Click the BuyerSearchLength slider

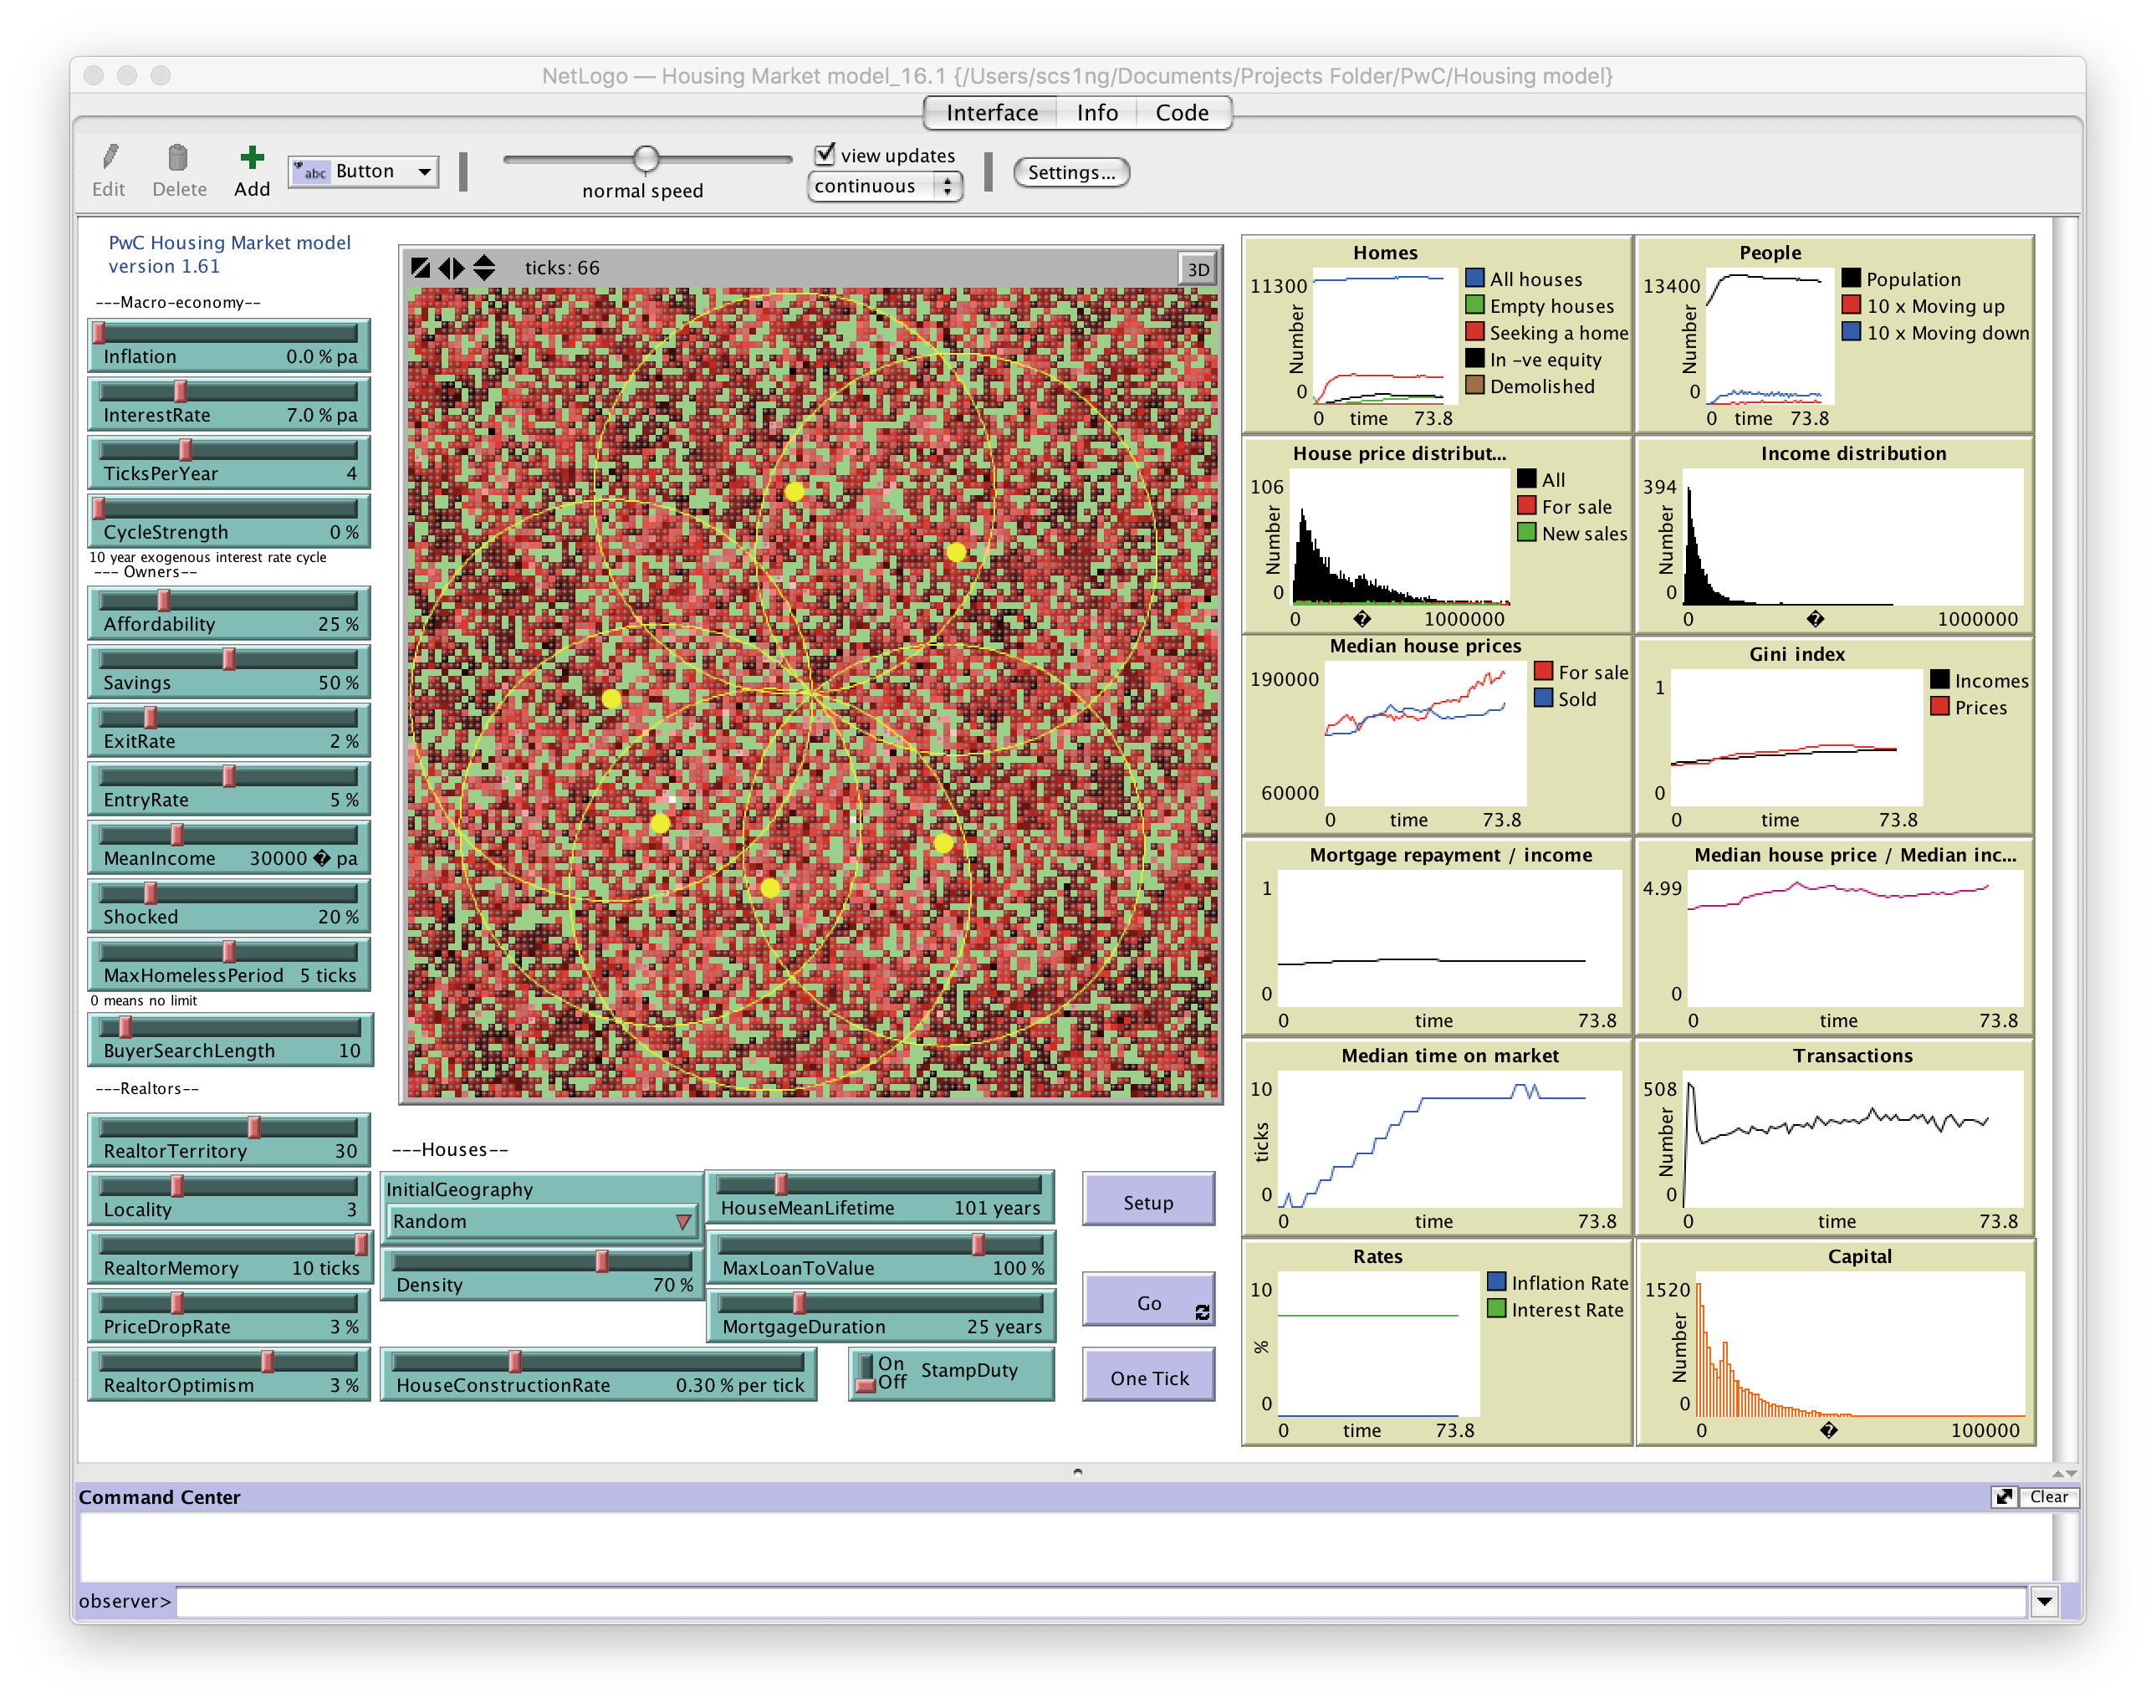(x=231, y=1040)
